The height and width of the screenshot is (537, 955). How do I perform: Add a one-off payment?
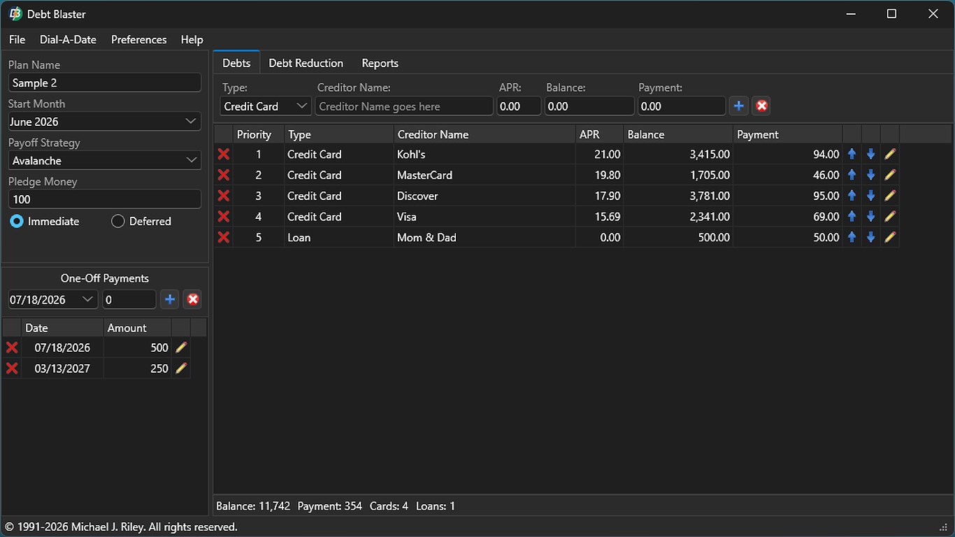tap(170, 300)
